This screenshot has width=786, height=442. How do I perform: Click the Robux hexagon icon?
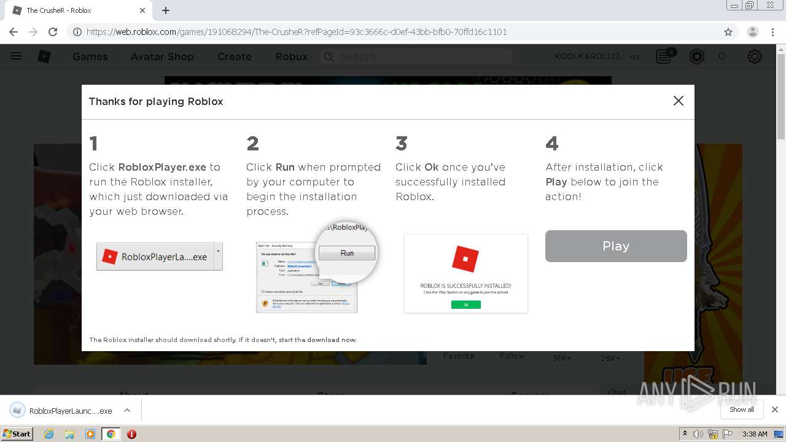coord(697,56)
